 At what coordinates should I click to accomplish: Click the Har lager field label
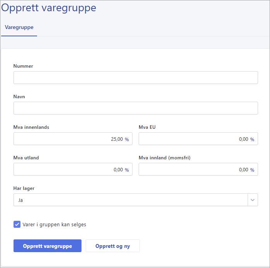pos(24,188)
